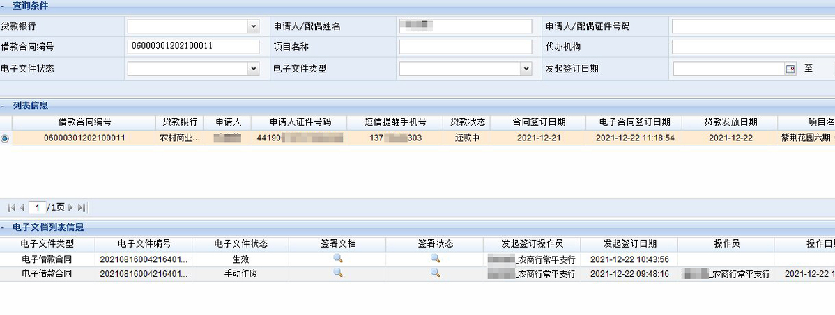Open the 贷款银行 dropdown
This screenshot has height=315, width=835.
coord(254,26)
